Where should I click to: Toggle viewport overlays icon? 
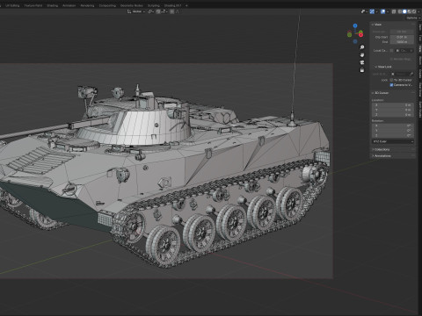coord(382,11)
